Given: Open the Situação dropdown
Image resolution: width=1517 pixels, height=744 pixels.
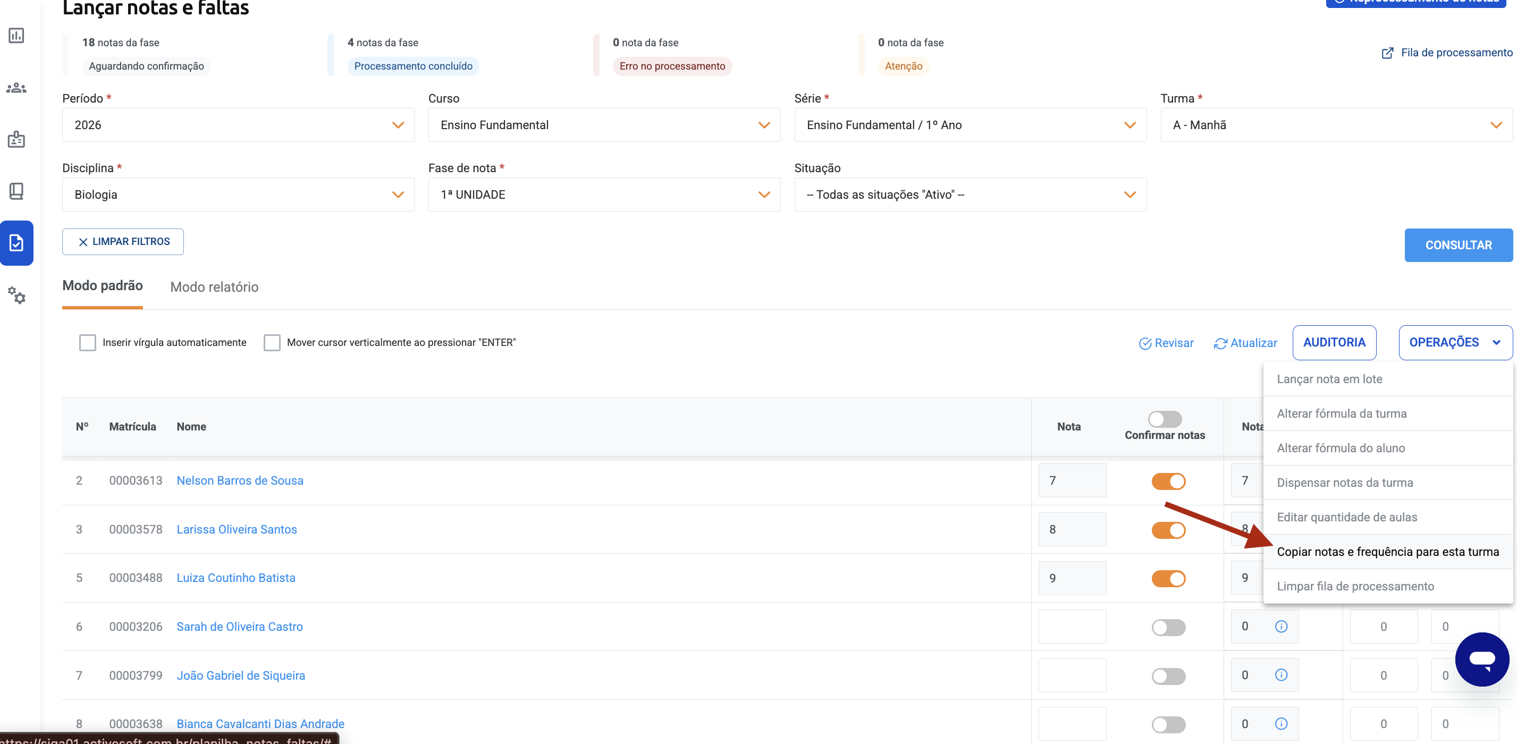Looking at the screenshot, I should coord(970,195).
